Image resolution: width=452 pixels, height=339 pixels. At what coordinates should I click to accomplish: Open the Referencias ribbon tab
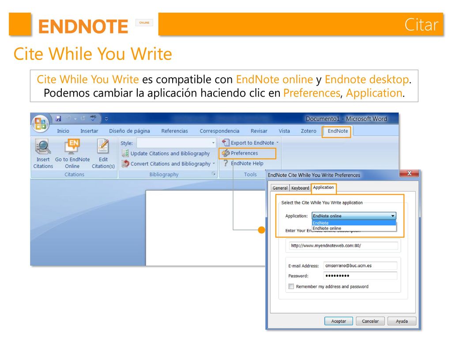[175, 131]
